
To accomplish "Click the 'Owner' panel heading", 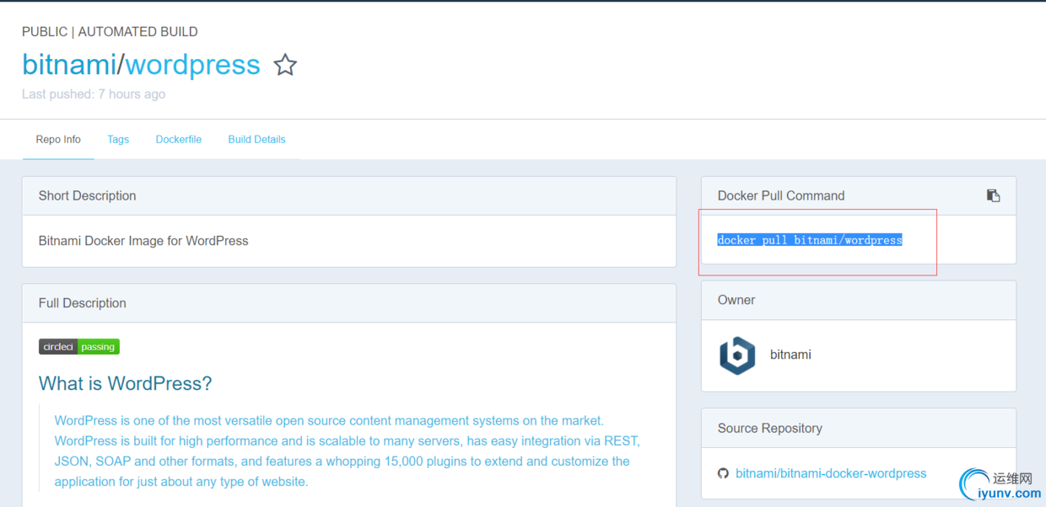I will pyautogui.click(x=736, y=300).
